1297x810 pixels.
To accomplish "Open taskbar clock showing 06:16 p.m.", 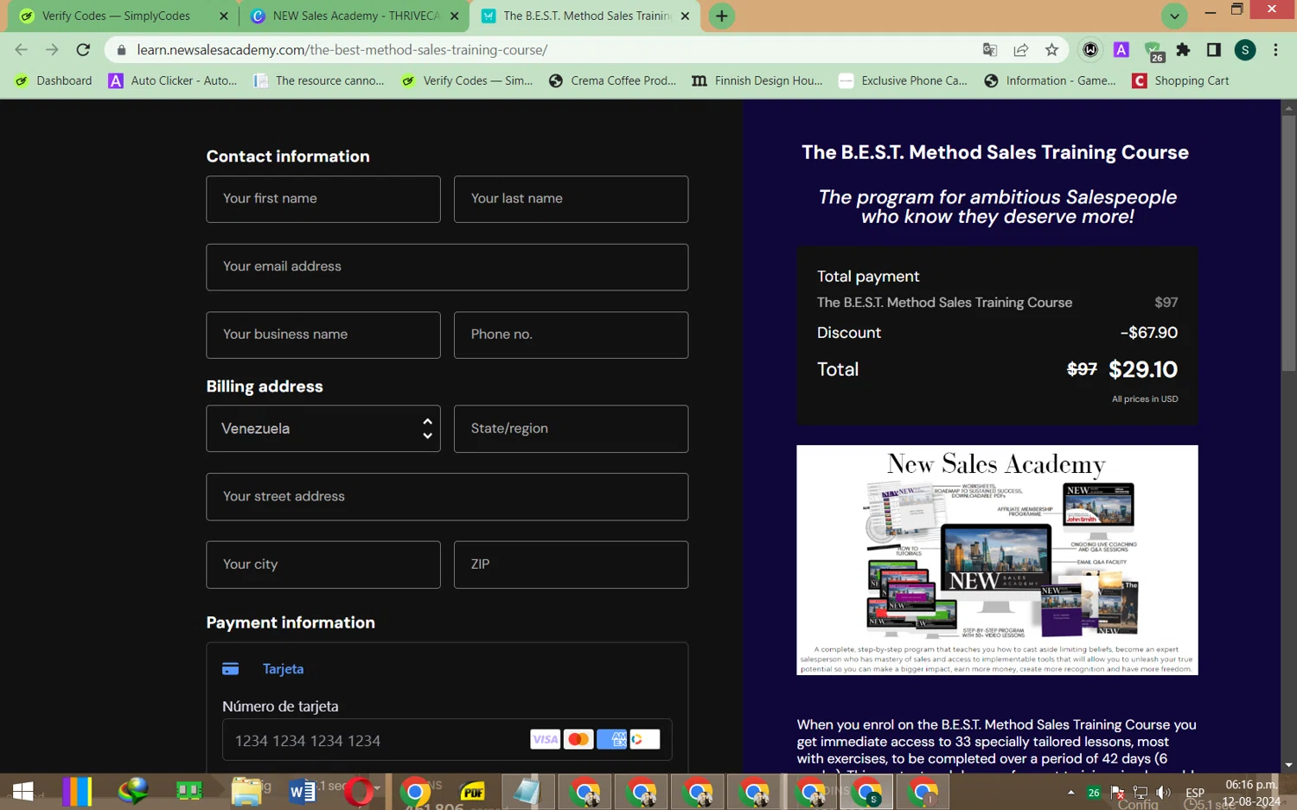I will 1251,793.
